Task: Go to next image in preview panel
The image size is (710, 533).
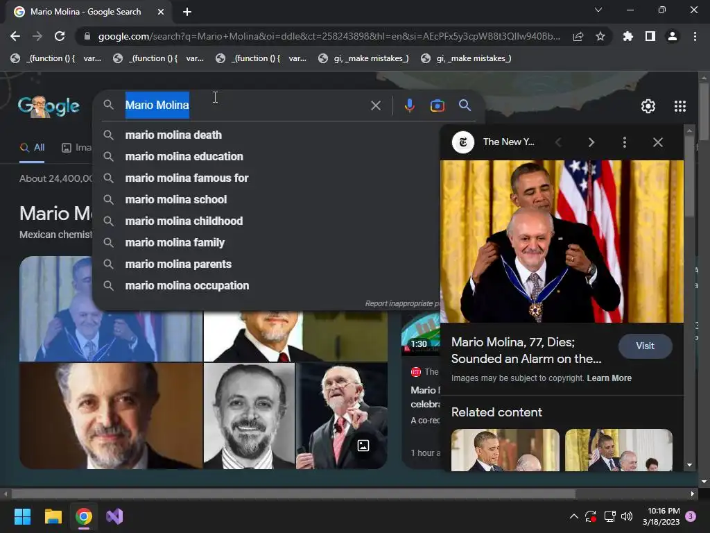Action: (x=591, y=142)
